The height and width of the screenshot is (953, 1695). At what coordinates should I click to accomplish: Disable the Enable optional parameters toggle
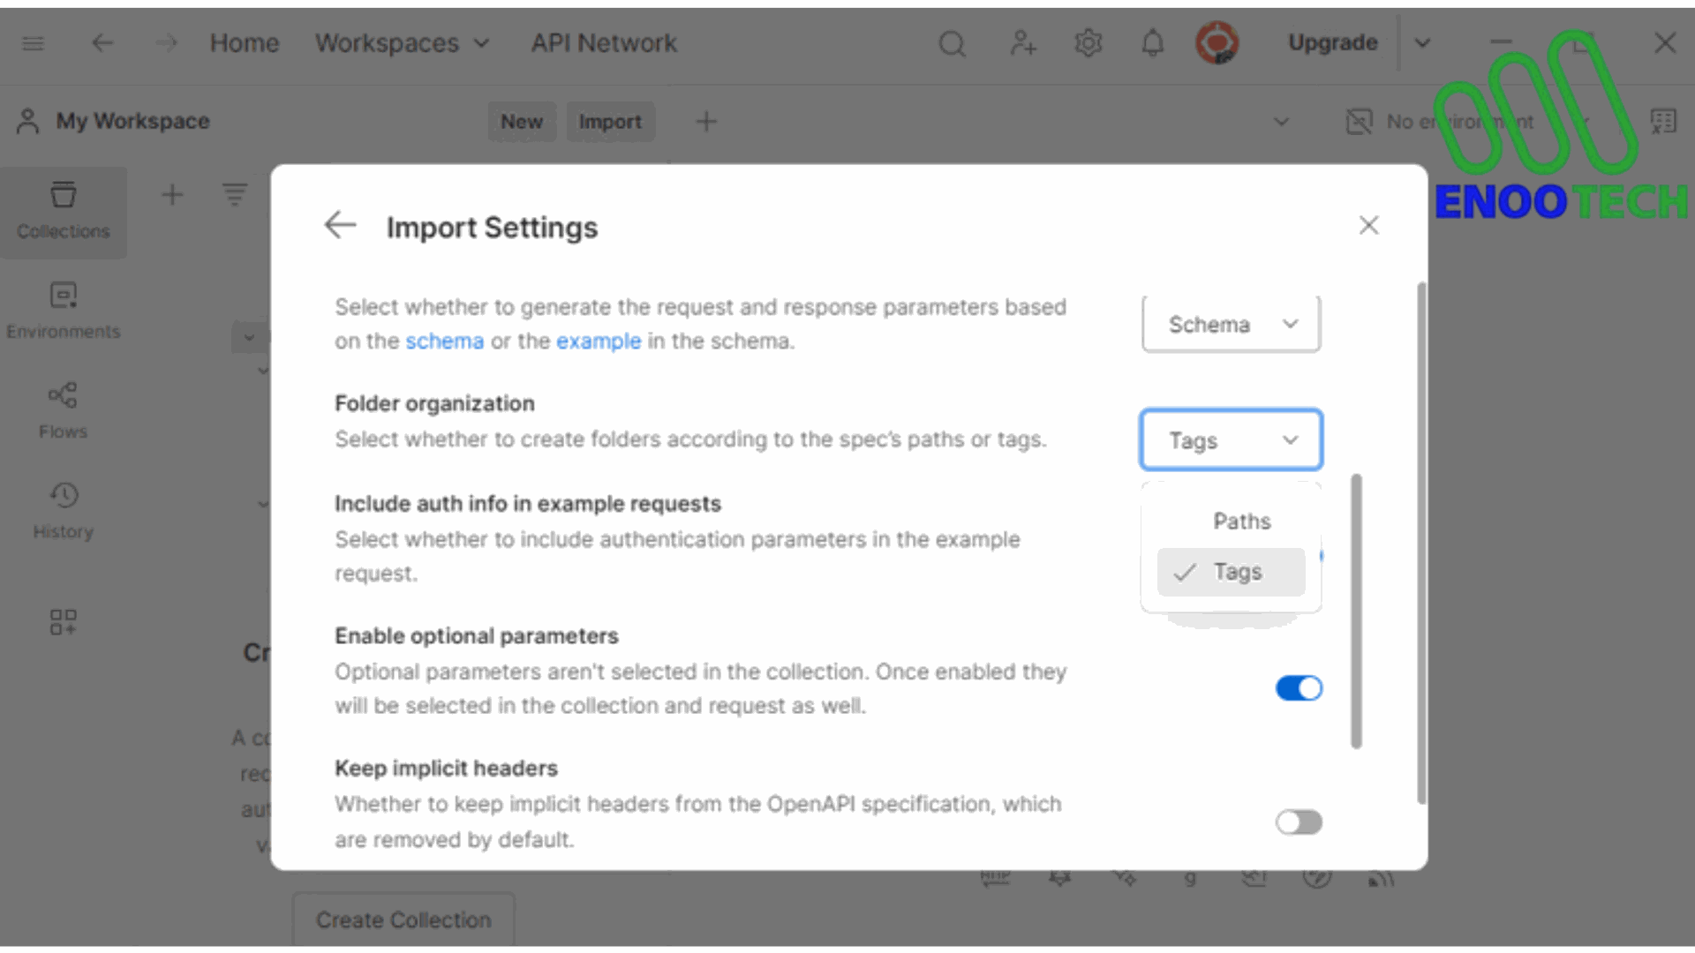coord(1299,688)
